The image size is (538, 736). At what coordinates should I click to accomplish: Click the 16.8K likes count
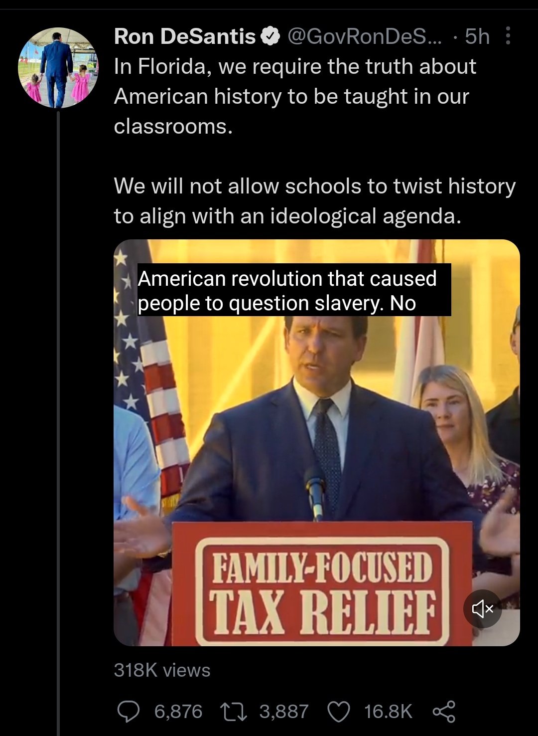pos(388,711)
